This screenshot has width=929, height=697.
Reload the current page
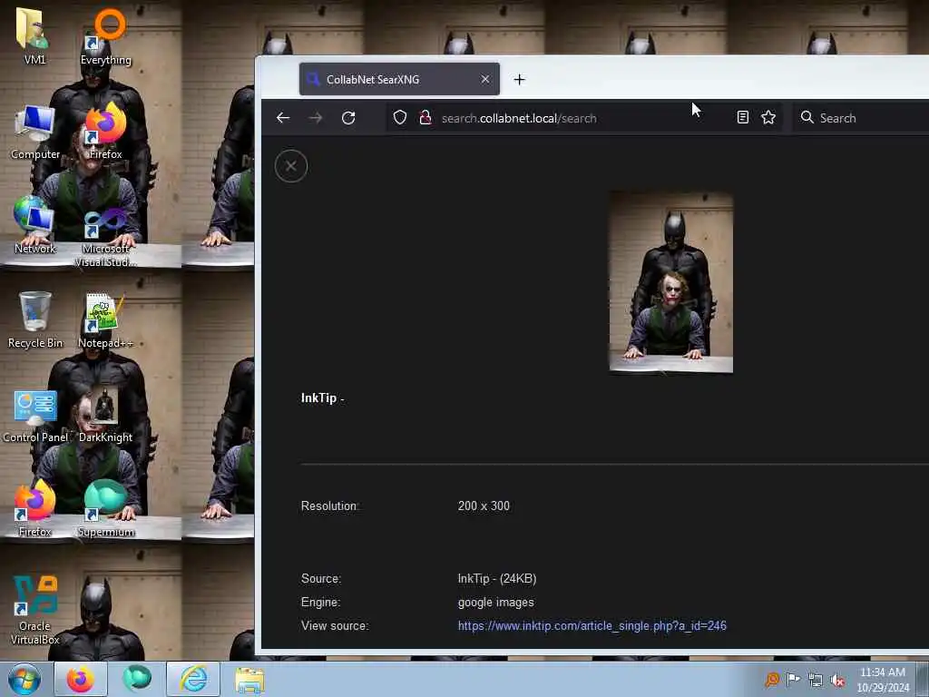click(348, 118)
